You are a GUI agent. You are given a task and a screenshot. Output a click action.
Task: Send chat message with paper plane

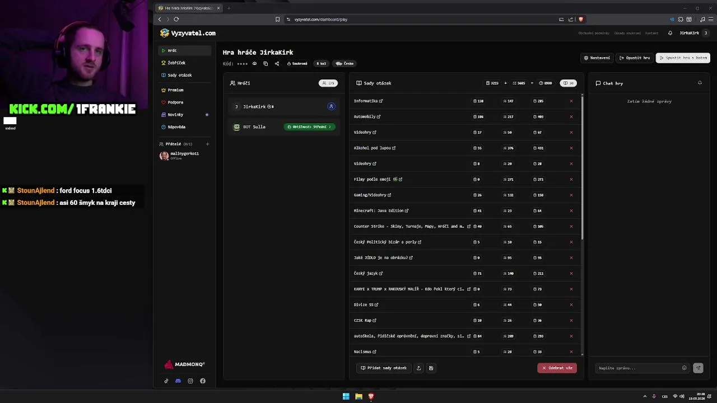click(x=698, y=368)
